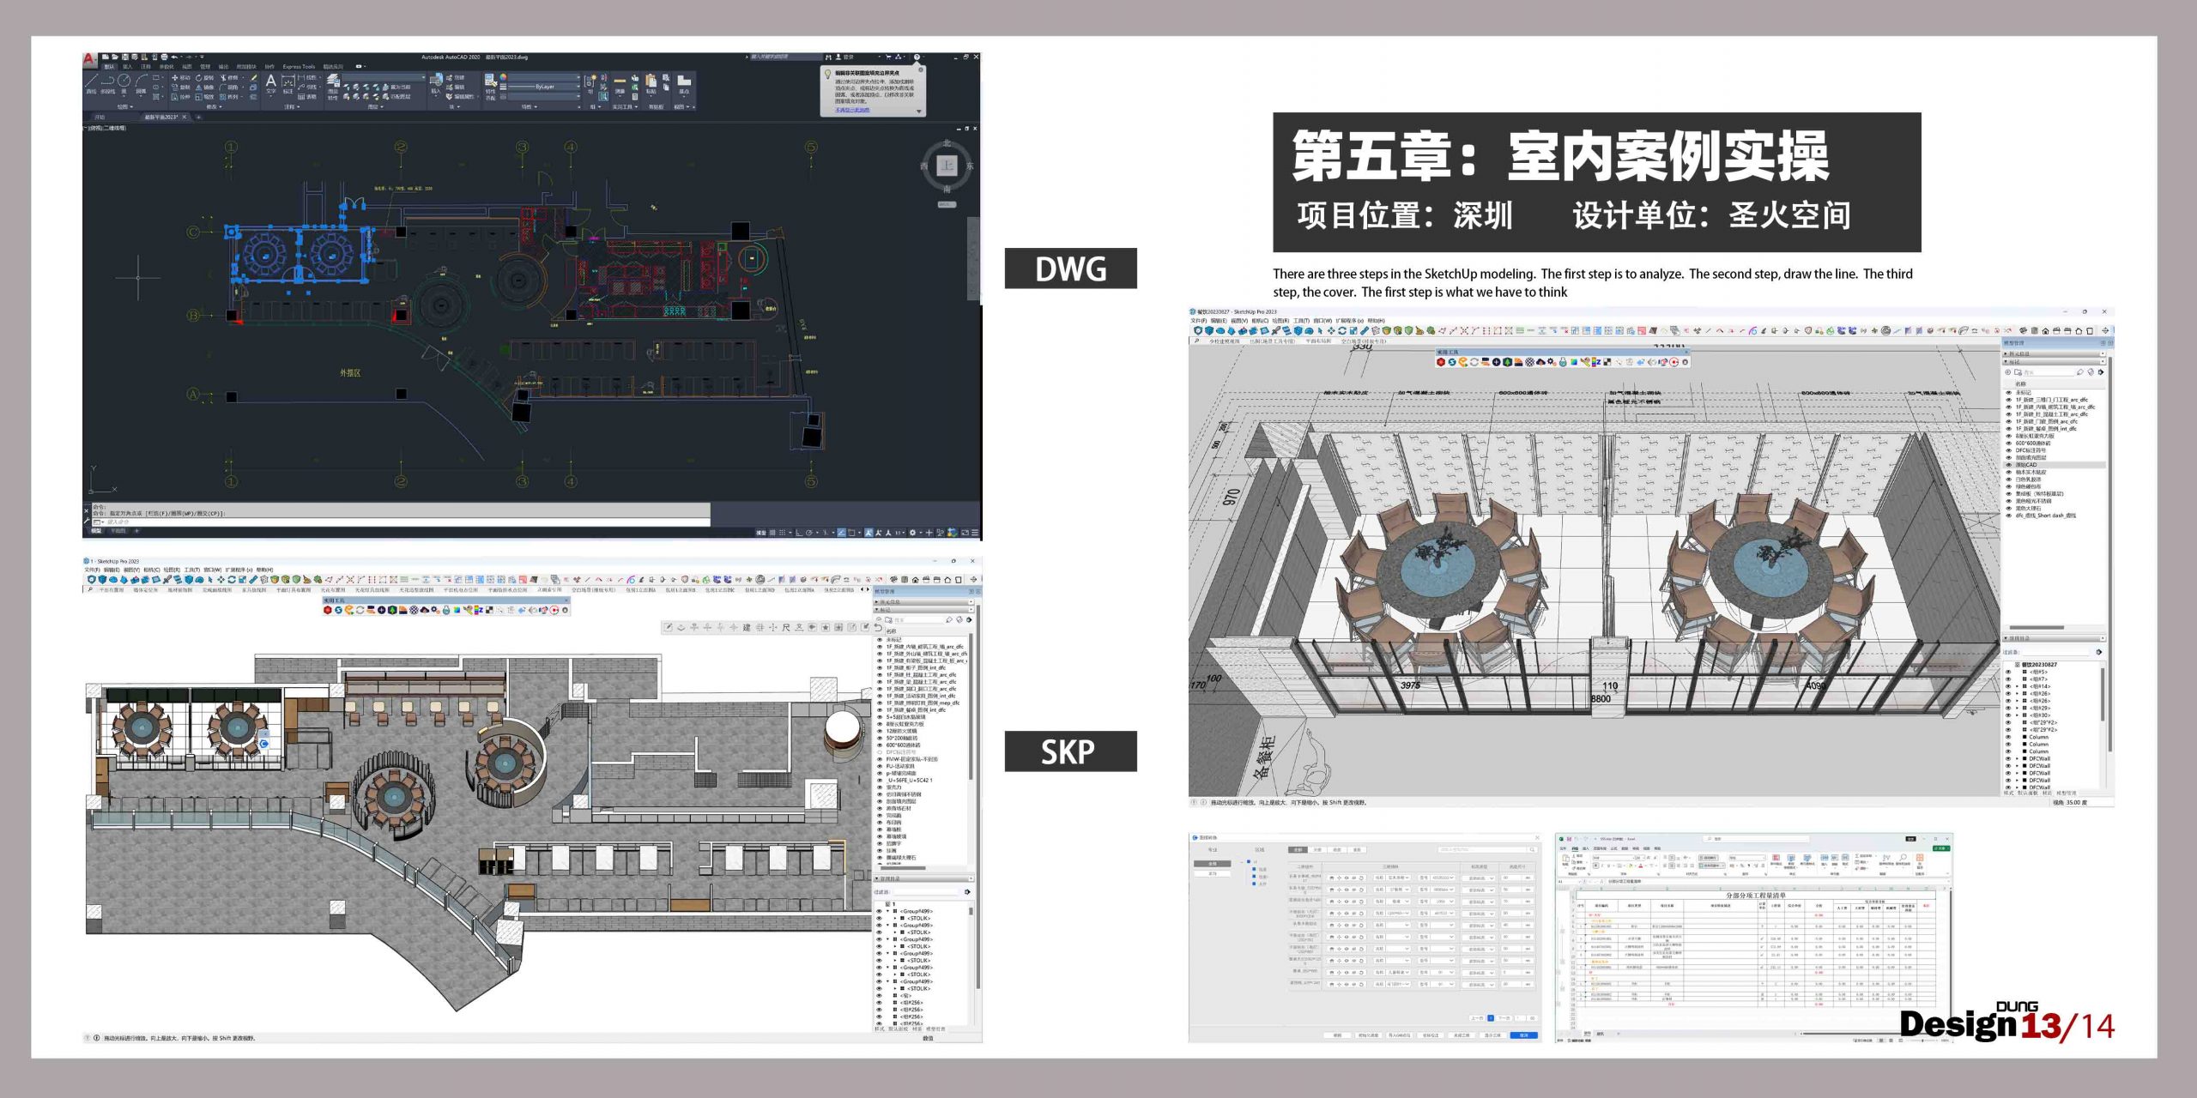Open '相机(C)' menu in left SketchUp
Viewport: 2197px width, 1098px height.
[x=152, y=570]
